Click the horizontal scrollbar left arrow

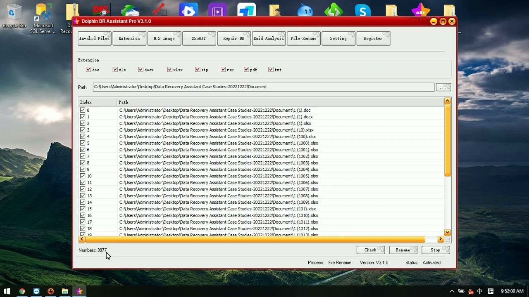tap(82, 239)
